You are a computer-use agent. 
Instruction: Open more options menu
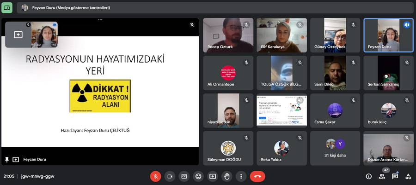[x=241, y=176]
